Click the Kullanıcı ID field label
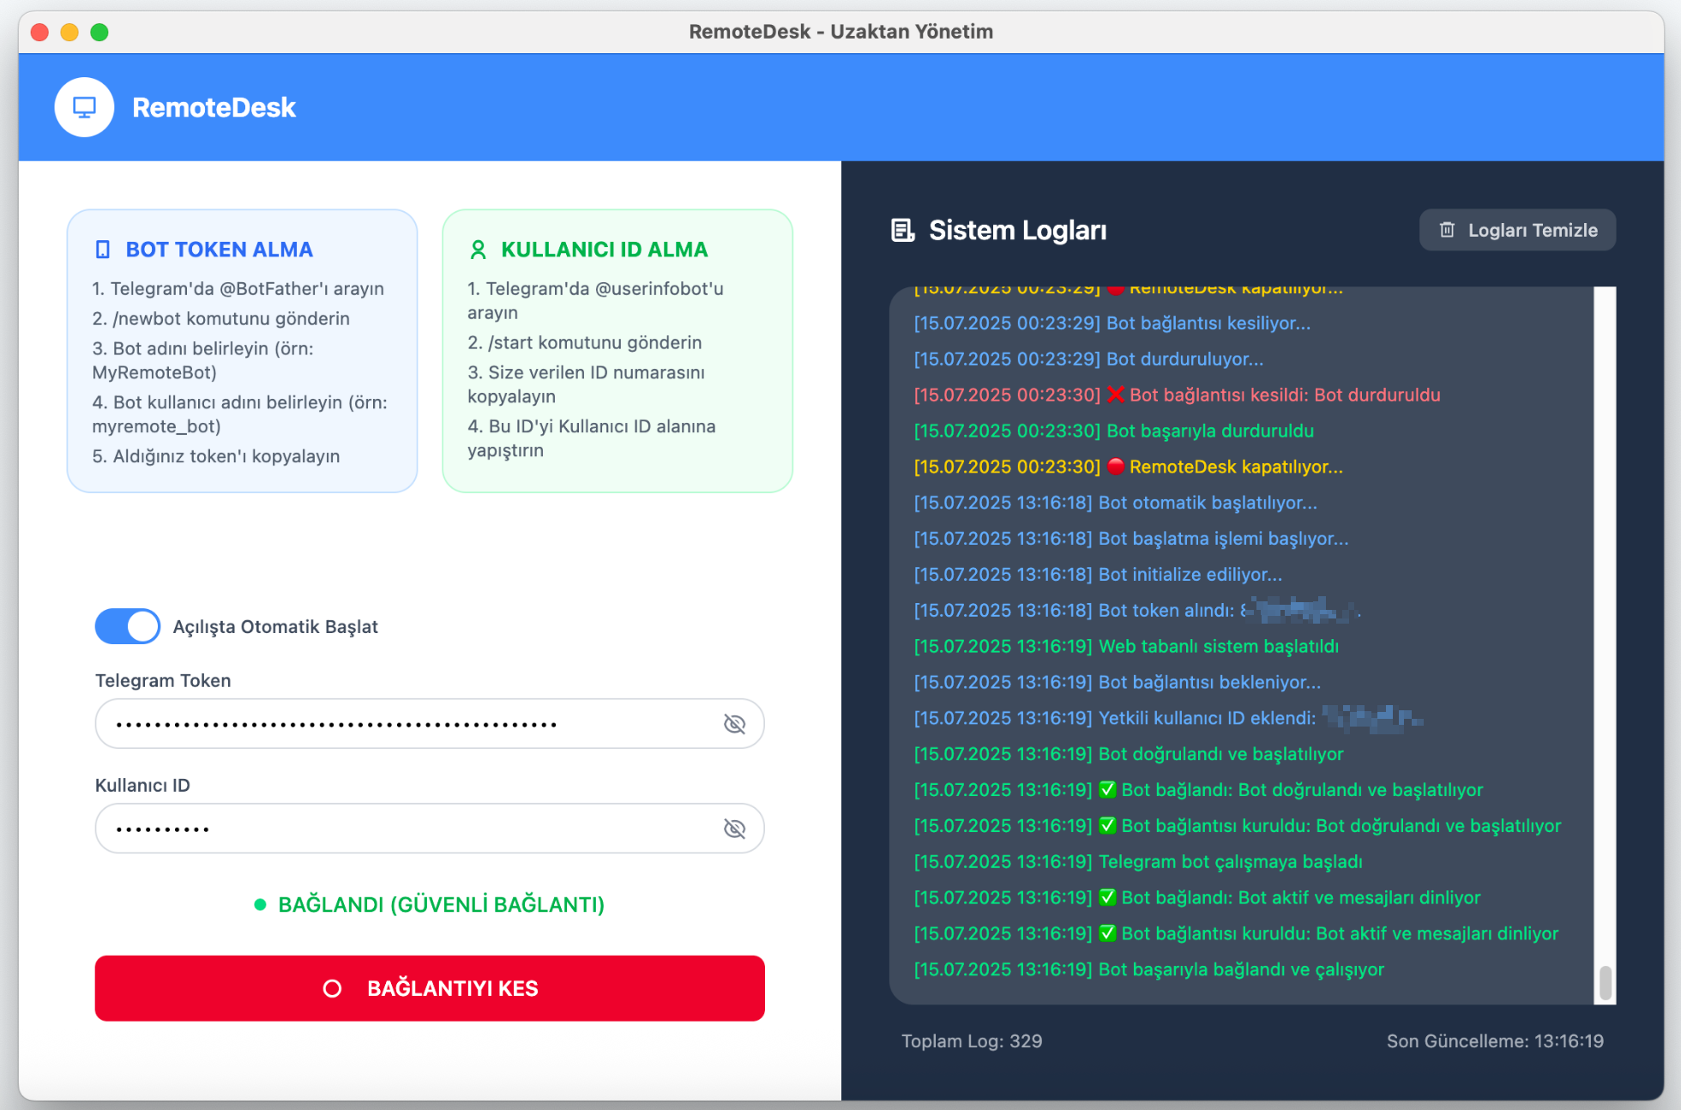 142,786
